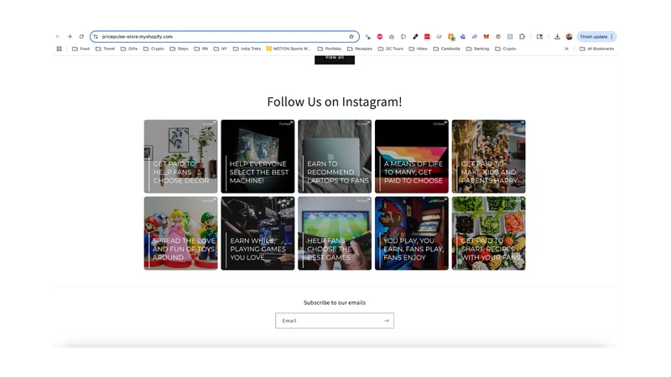The width and height of the screenshot is (671, 377).
Task: Open the Cambodia bookmarks folder
Action: pos(447,49)
